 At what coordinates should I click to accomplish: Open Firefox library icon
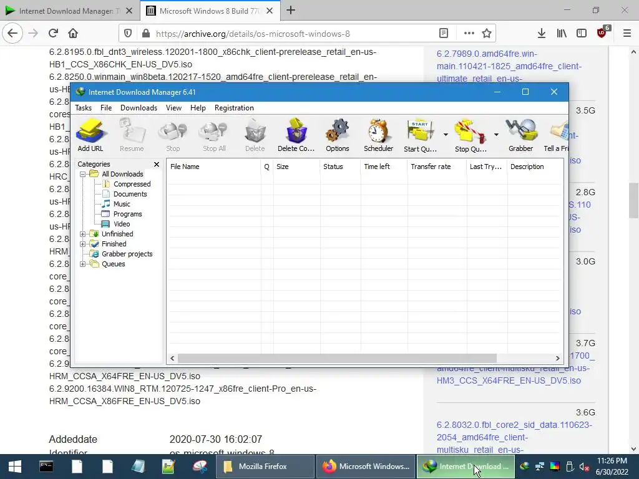pos(562,34)
